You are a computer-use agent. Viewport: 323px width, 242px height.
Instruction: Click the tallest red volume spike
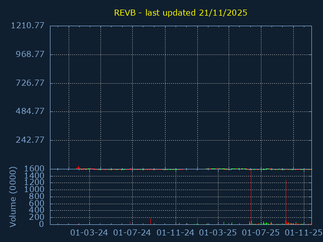pos(286,202)
